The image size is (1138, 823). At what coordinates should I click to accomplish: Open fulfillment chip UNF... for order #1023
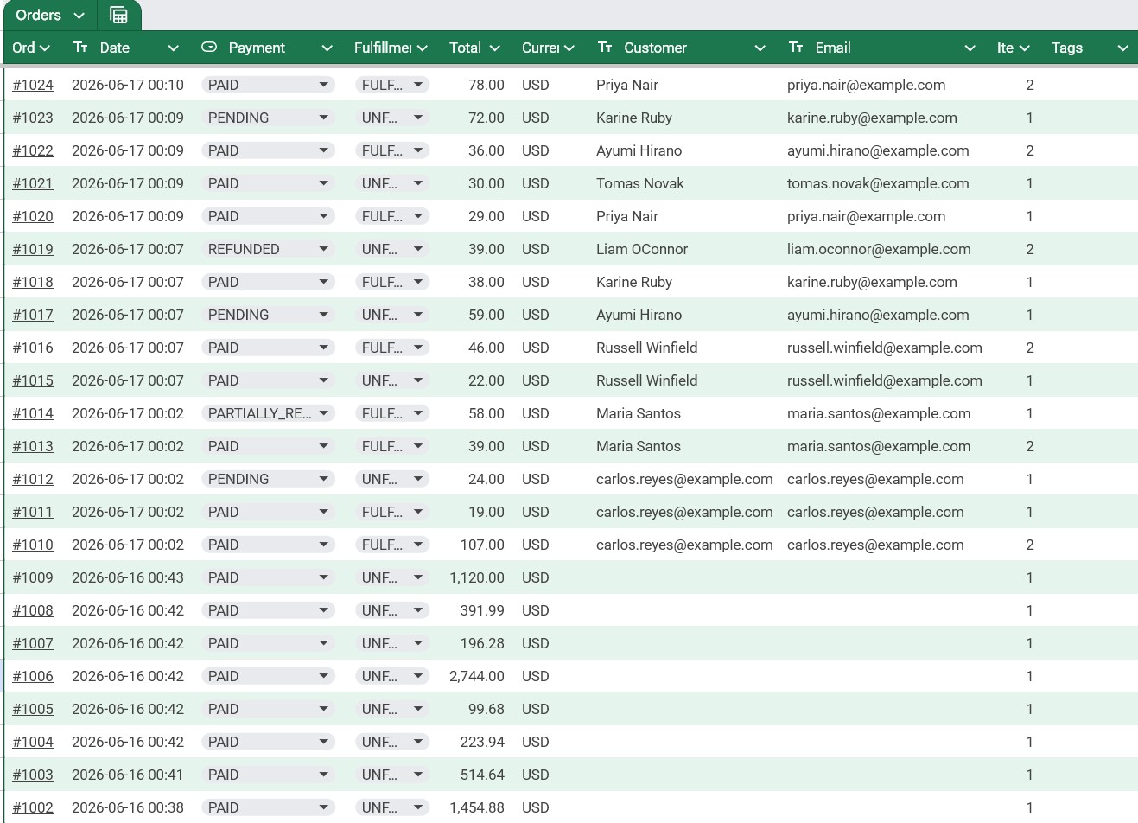pos(392,118)
